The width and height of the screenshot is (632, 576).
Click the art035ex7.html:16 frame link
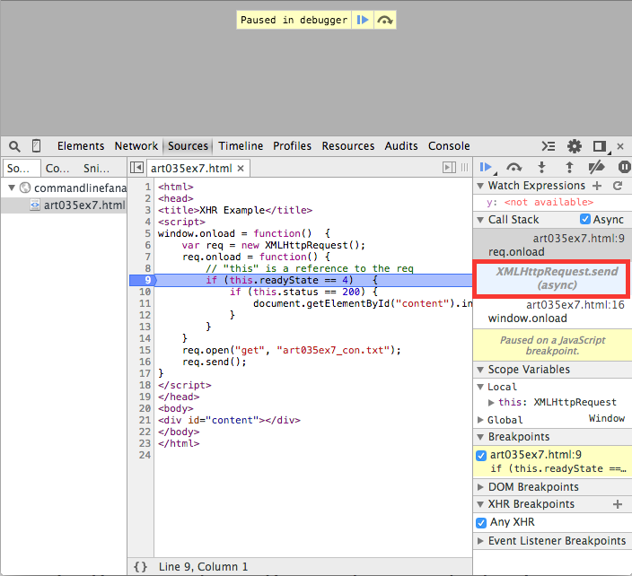575,305
